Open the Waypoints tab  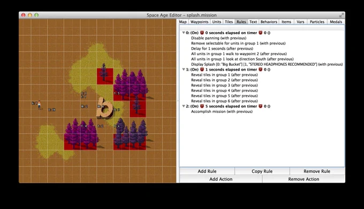200,22
